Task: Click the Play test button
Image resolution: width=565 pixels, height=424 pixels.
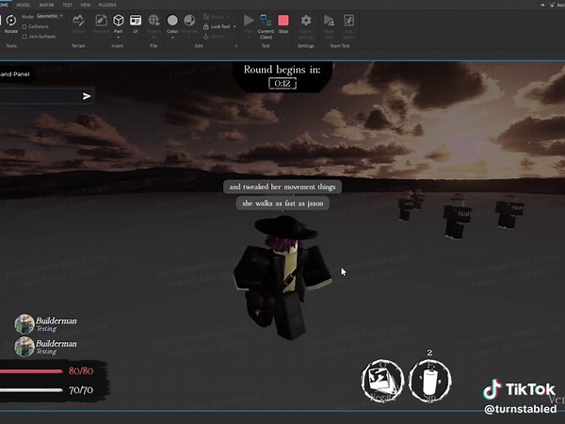Action: tap(249, 21)
